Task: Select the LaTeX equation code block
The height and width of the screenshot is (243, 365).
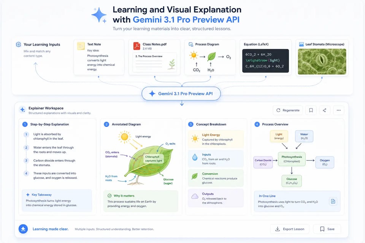Action: (266, 61)
